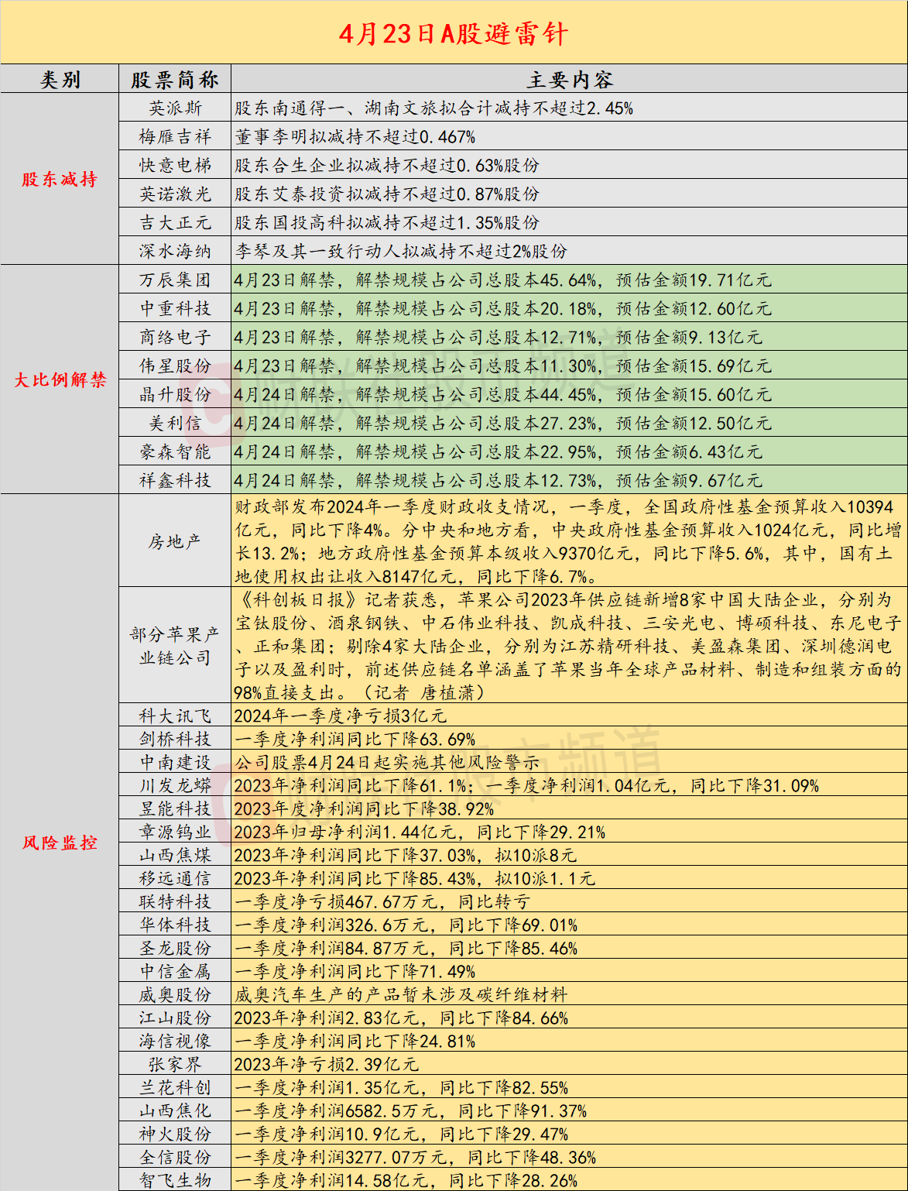Select stock name 联特科技
Viewport: 908px width, 1191px height.
coord(175,901)
